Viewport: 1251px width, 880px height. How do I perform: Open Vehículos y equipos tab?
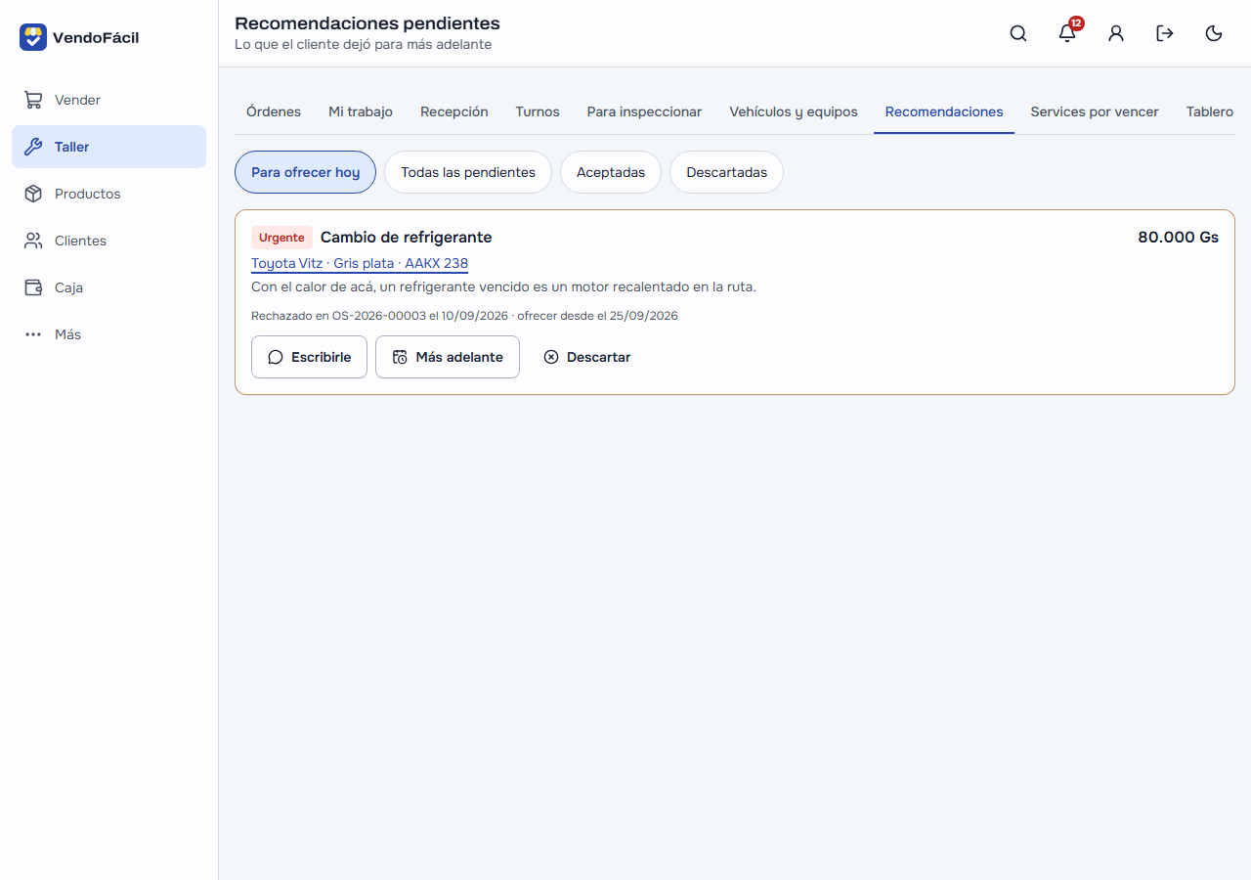point(794,111)
